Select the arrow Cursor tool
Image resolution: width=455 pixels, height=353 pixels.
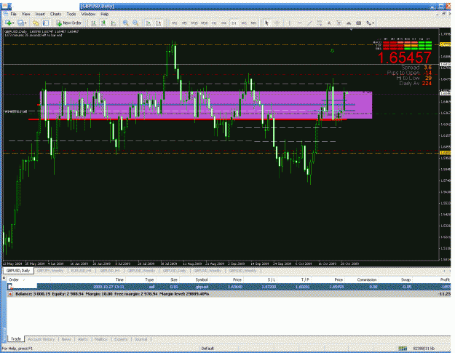[267, 23]
